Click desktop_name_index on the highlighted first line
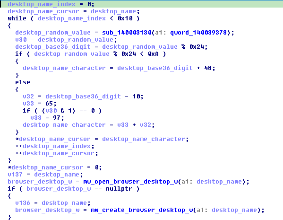Screen dimensions: 283x220 pyautogui.click(x=42, y=4)
